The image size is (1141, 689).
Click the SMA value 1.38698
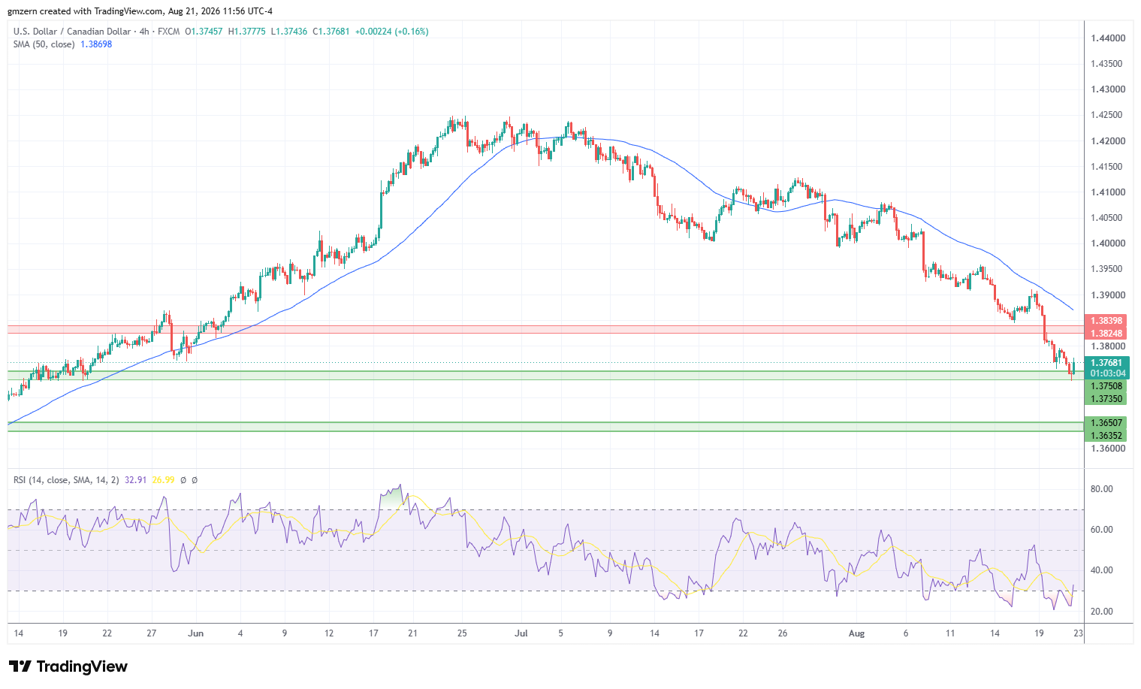click(x=95, y=44)
